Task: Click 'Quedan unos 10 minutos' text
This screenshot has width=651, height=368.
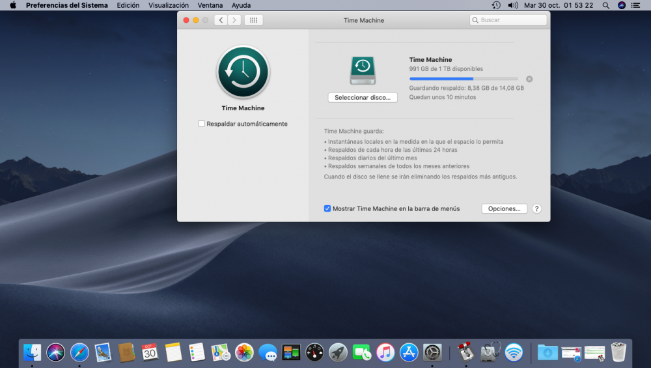Action: pyautogui.click(x=443, y=97)
